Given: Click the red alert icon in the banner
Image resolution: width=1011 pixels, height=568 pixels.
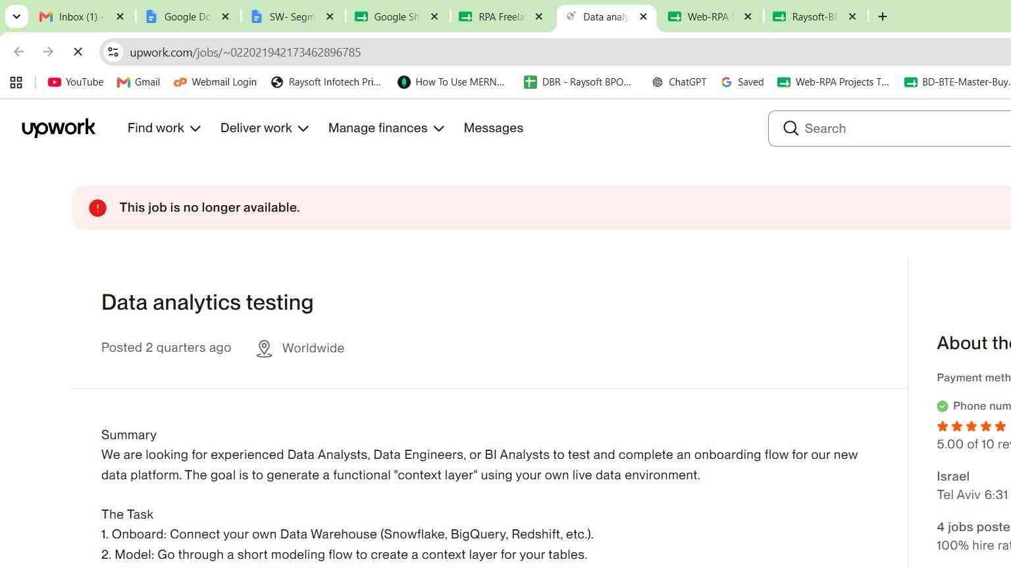Looking at the screenshot, I should (x=97, y=208).
